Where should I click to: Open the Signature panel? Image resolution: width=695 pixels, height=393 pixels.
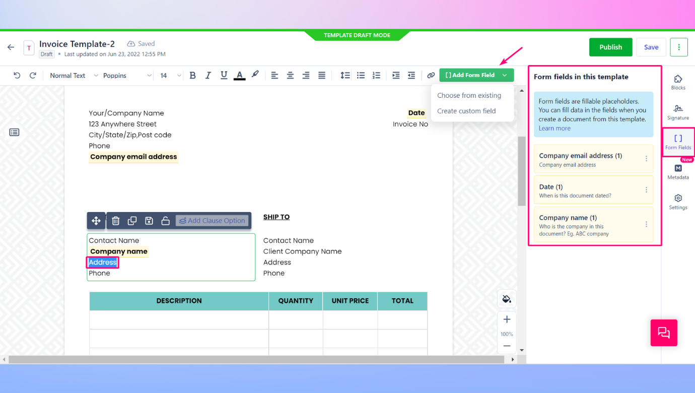678,112
